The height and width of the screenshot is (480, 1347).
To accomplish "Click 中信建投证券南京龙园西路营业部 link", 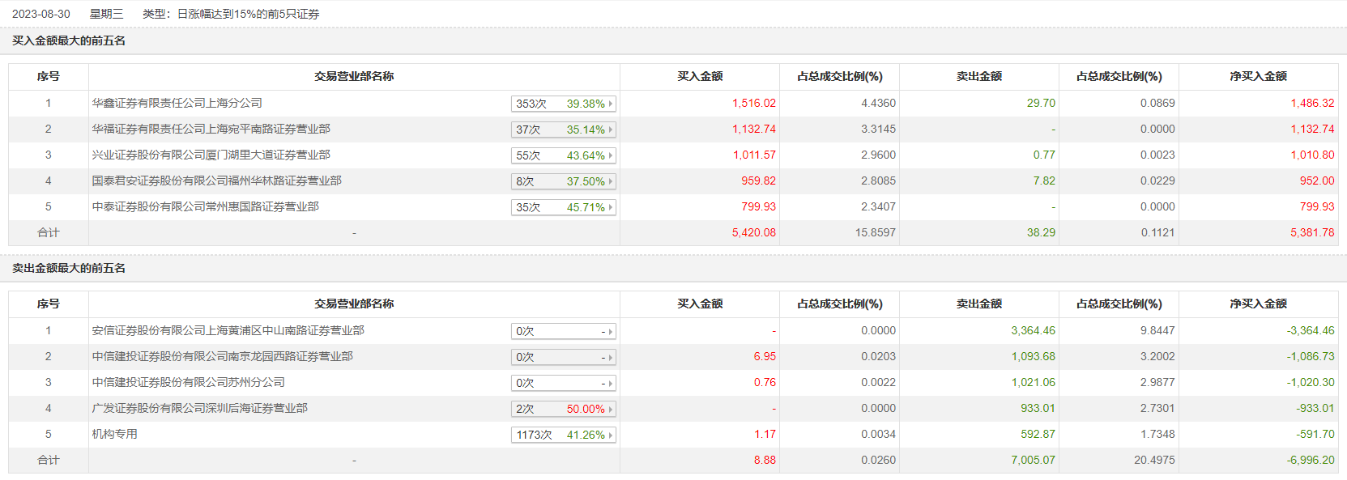I will coord(222,356).
